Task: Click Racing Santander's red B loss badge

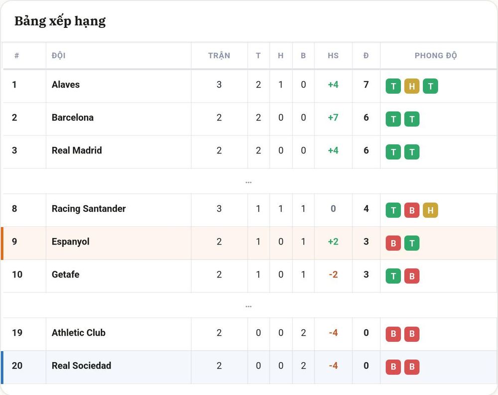Action: [x=412, y=210]
